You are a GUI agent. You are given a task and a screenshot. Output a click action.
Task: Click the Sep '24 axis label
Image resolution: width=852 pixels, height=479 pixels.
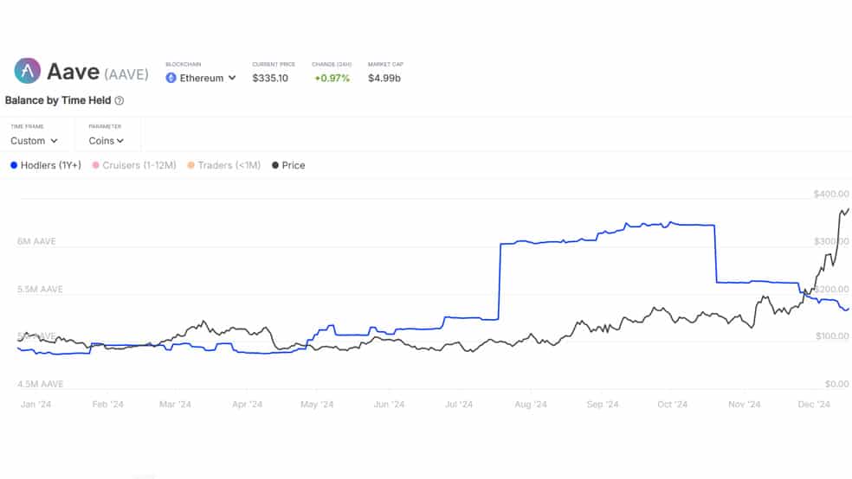point(603,404)
